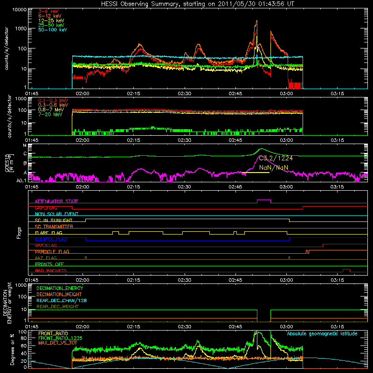Click the DECIMATION_ENERGY legend label

point(60,288)
